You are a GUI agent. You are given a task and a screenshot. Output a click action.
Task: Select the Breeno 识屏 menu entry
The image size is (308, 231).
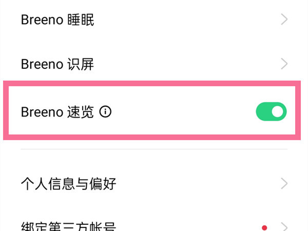coord(57,65)
